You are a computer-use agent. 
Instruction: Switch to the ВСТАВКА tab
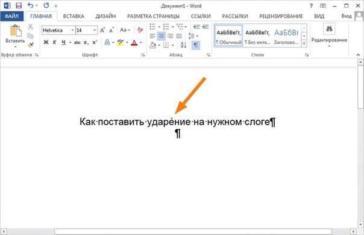pyautogui.click(x=74, y=16)
